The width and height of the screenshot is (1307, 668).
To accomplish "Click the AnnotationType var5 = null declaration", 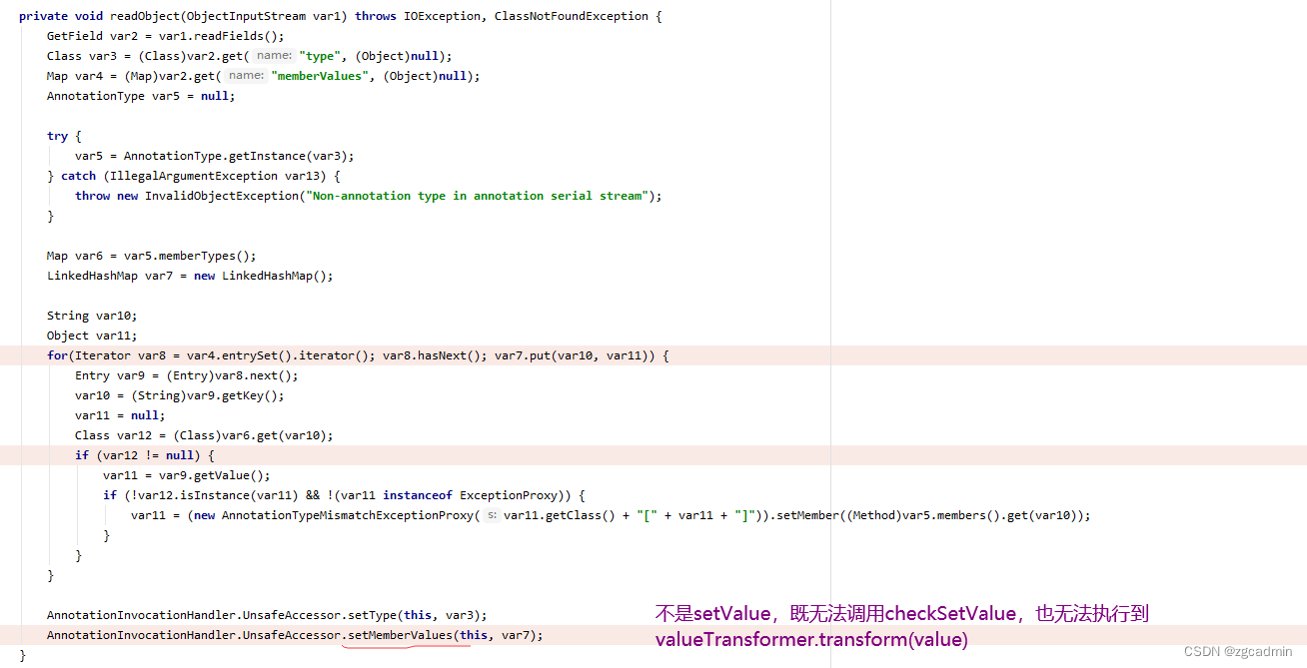I will point(141,96).
